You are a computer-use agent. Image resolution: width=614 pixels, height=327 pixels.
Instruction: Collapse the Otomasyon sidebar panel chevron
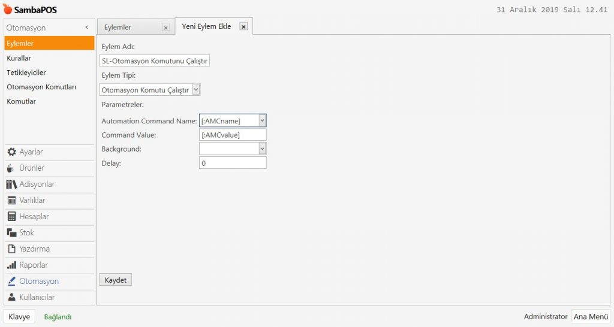click(86, 28)
